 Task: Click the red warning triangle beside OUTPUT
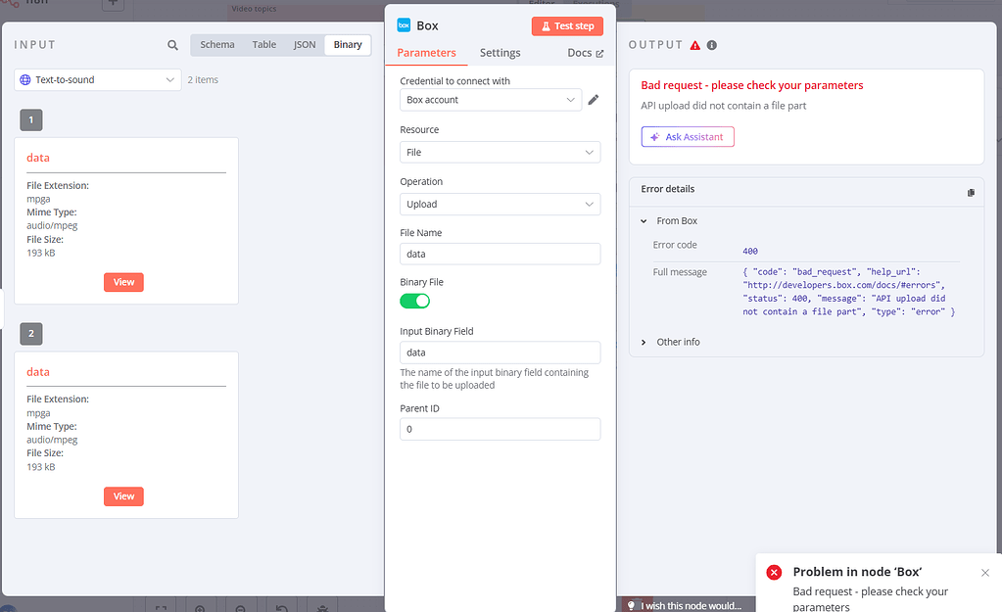[696, 43]
